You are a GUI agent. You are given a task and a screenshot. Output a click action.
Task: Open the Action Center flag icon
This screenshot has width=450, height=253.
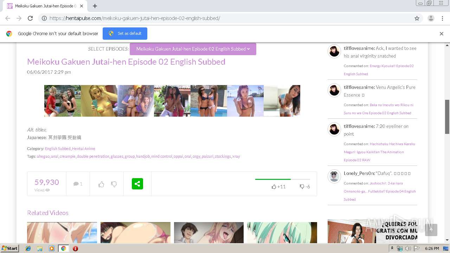tap(417, 248)
